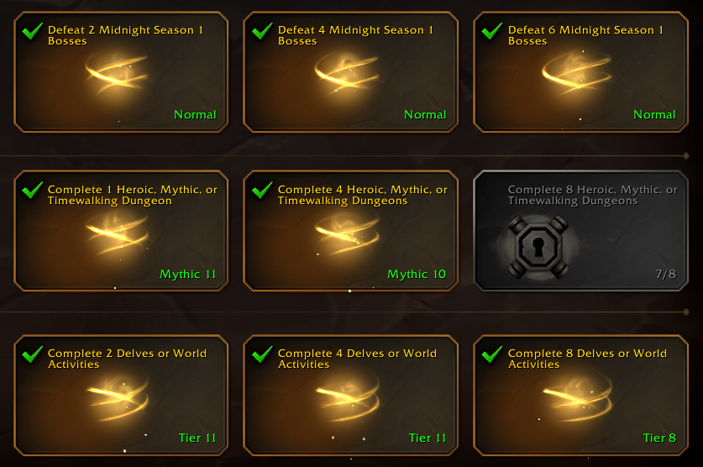This screenshot has height=467, width=703.
Task: Click the Tier 8 reward label
Action: coord(659,438)
